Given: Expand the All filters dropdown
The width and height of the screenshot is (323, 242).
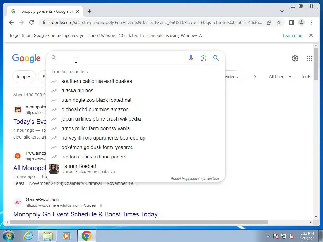Looking at the screenshot, I should click(x=280, y=77).
